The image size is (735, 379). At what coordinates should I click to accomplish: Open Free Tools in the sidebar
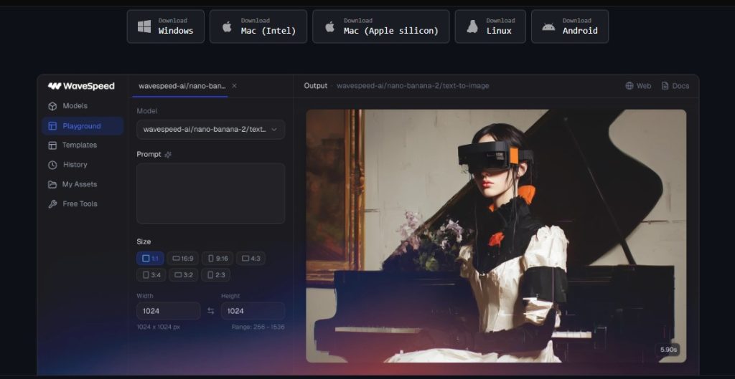(x=82, y=204)
